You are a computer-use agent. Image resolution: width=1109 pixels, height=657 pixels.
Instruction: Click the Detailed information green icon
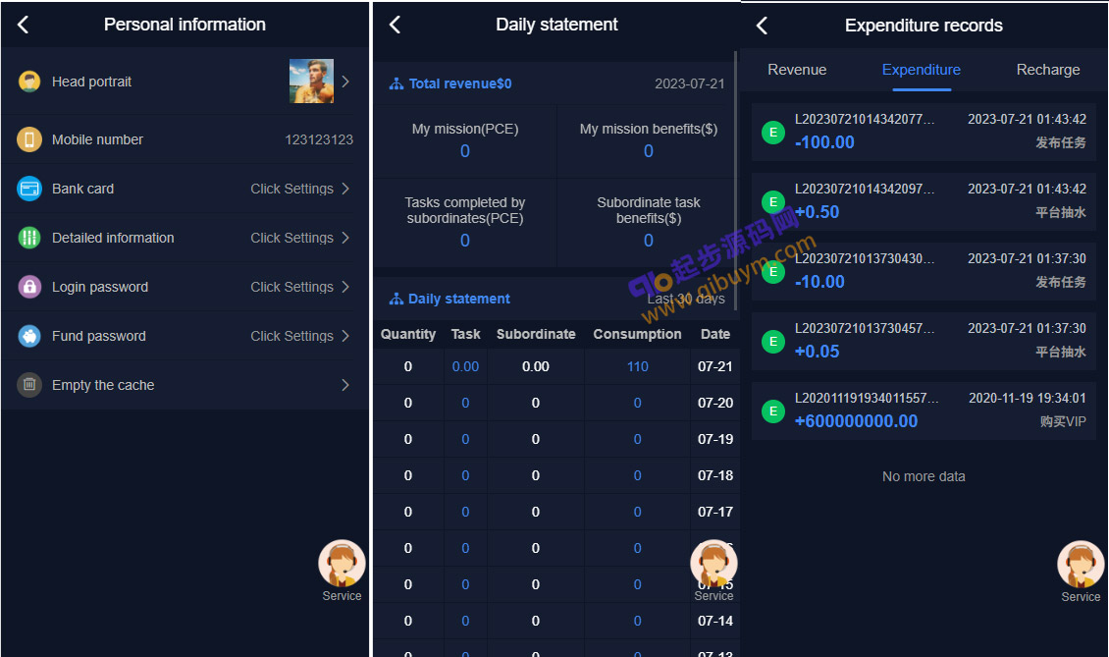point(29,238)
